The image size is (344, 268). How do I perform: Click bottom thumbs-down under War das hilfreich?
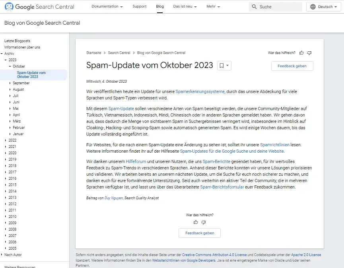pyautogui.click(x=204, y=222)
